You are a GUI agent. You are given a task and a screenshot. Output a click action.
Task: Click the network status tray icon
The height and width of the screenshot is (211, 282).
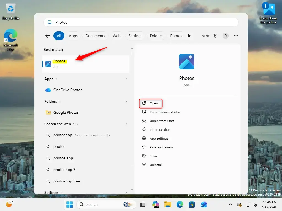coord(248,204)
